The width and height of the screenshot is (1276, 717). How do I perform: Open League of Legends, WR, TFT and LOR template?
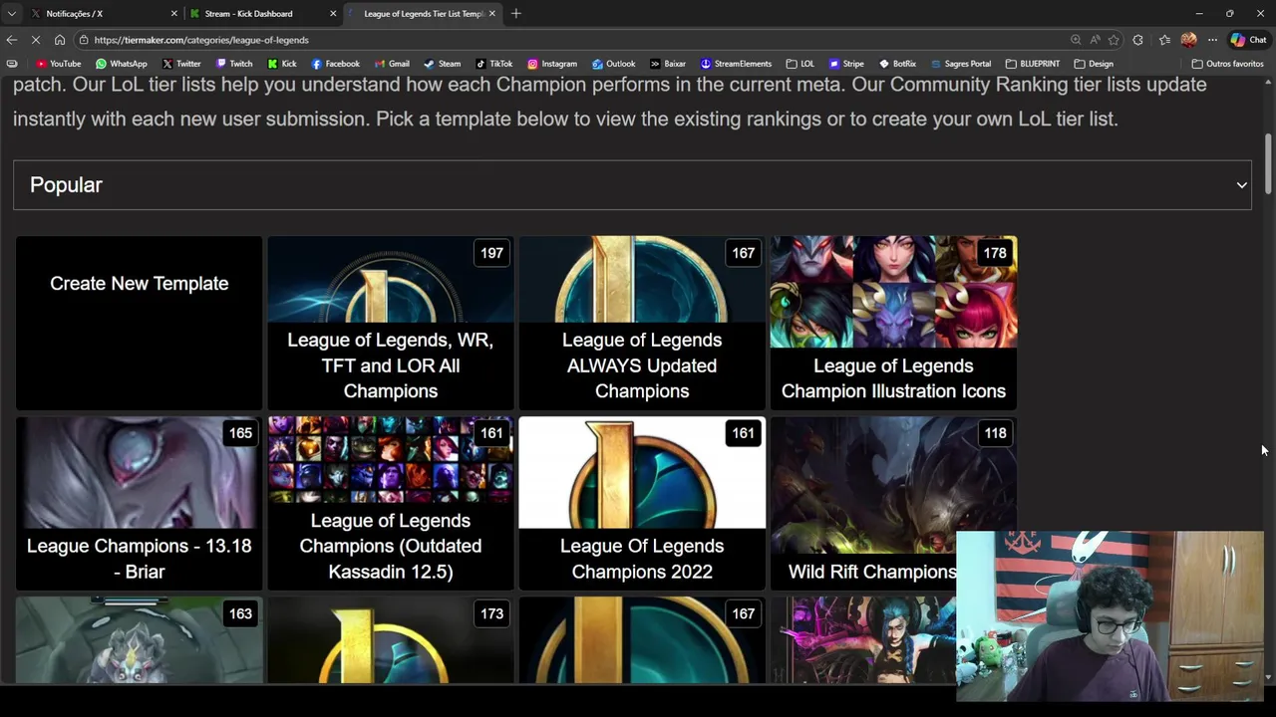(x=391, y=323)
